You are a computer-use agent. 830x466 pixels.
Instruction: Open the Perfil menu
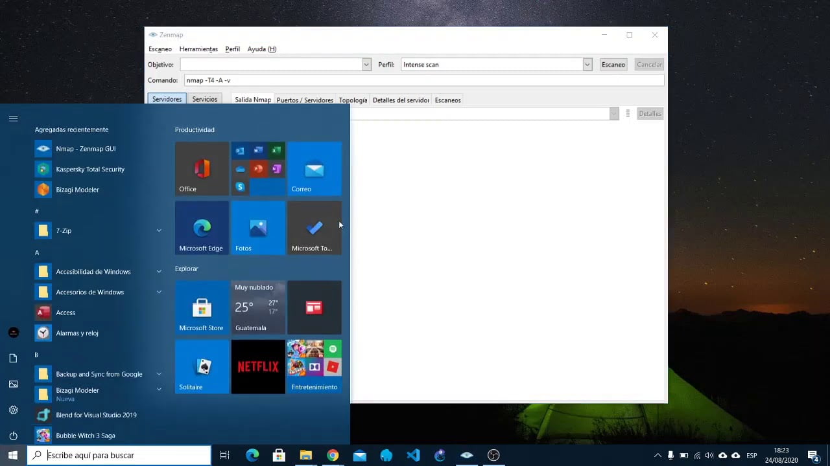click(232, 49)
